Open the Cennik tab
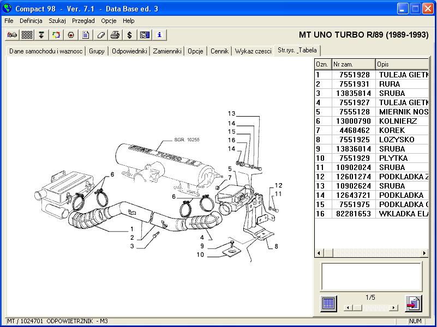The image size is (437, 327). 219,51
